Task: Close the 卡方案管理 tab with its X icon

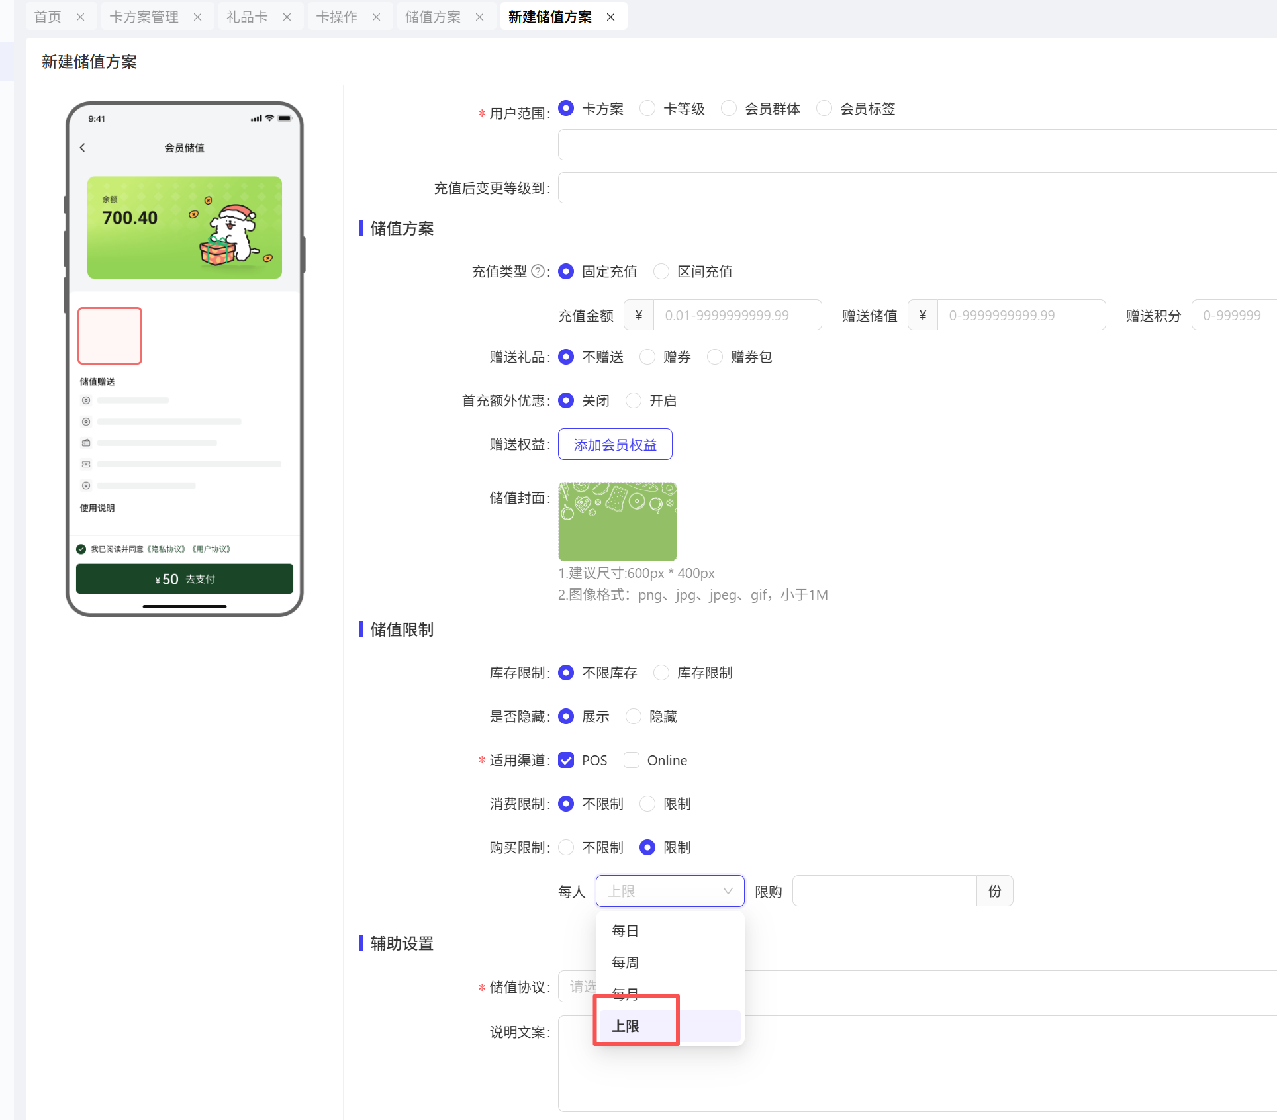Action: tap(197, 17)
